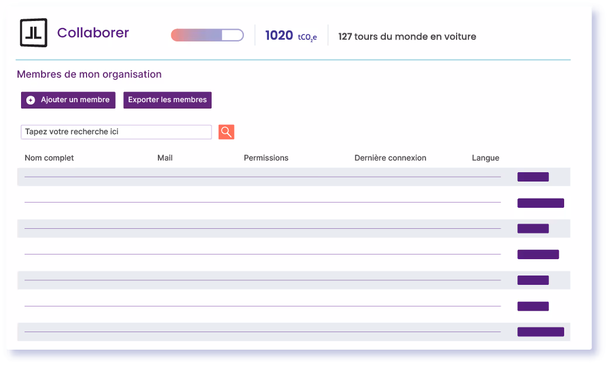Select the 1020 tCO2e value
The image size is (608, 366).
(x=291, y=36)
